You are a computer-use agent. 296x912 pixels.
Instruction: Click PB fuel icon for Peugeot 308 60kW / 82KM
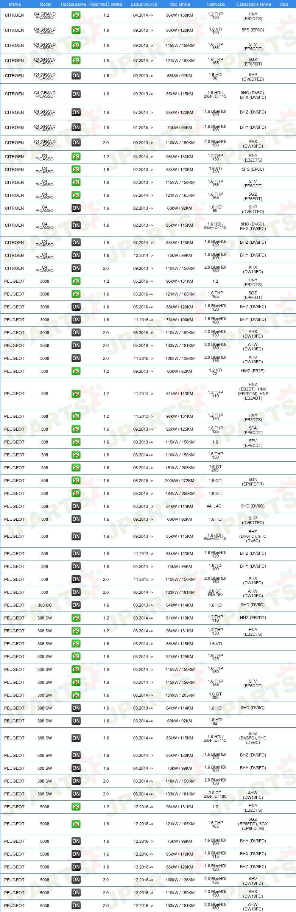(76, 371)
